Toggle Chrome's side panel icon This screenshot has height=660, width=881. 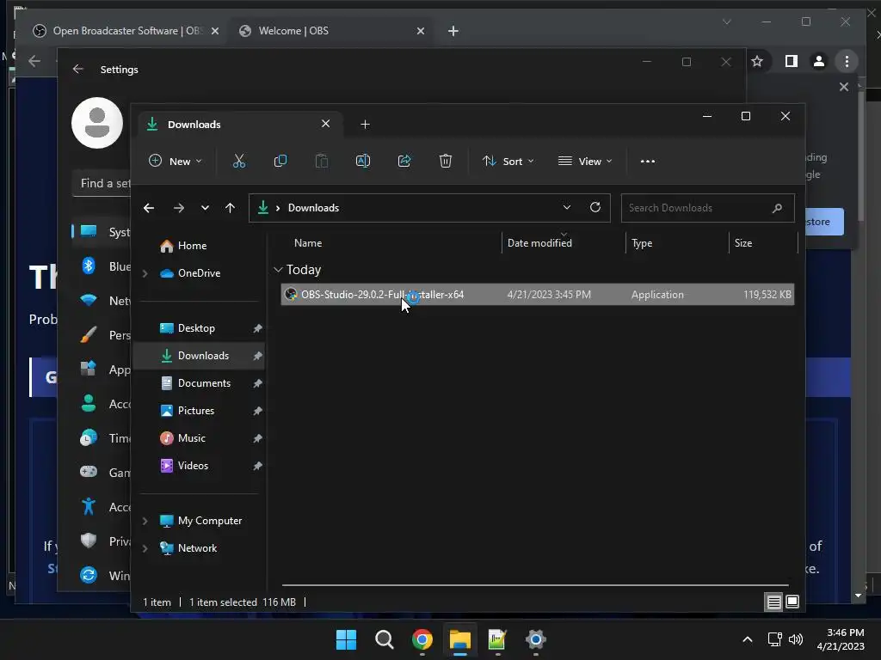pos(792,61)
